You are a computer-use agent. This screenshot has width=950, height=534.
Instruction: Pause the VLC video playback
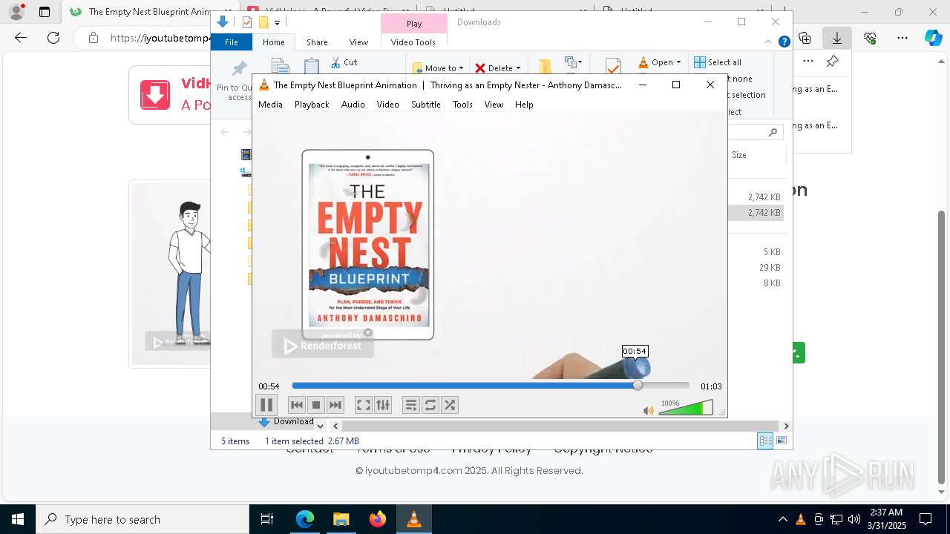(x=266, y=405)
